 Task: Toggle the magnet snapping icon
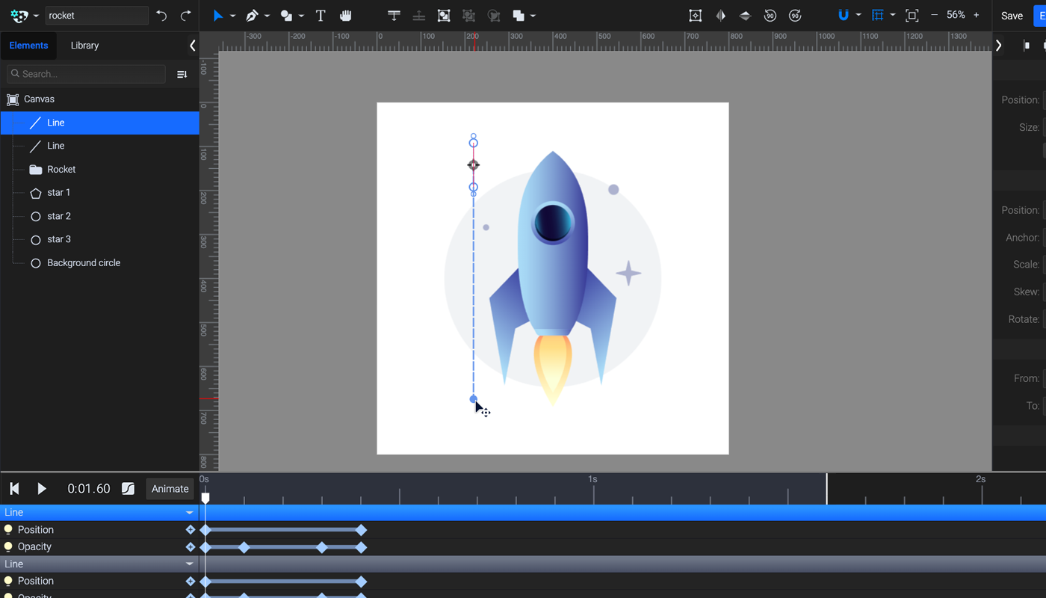[844, 16]
